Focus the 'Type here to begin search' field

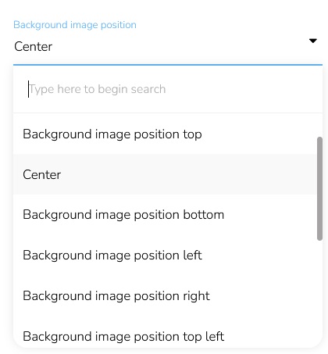coord(168,89)
